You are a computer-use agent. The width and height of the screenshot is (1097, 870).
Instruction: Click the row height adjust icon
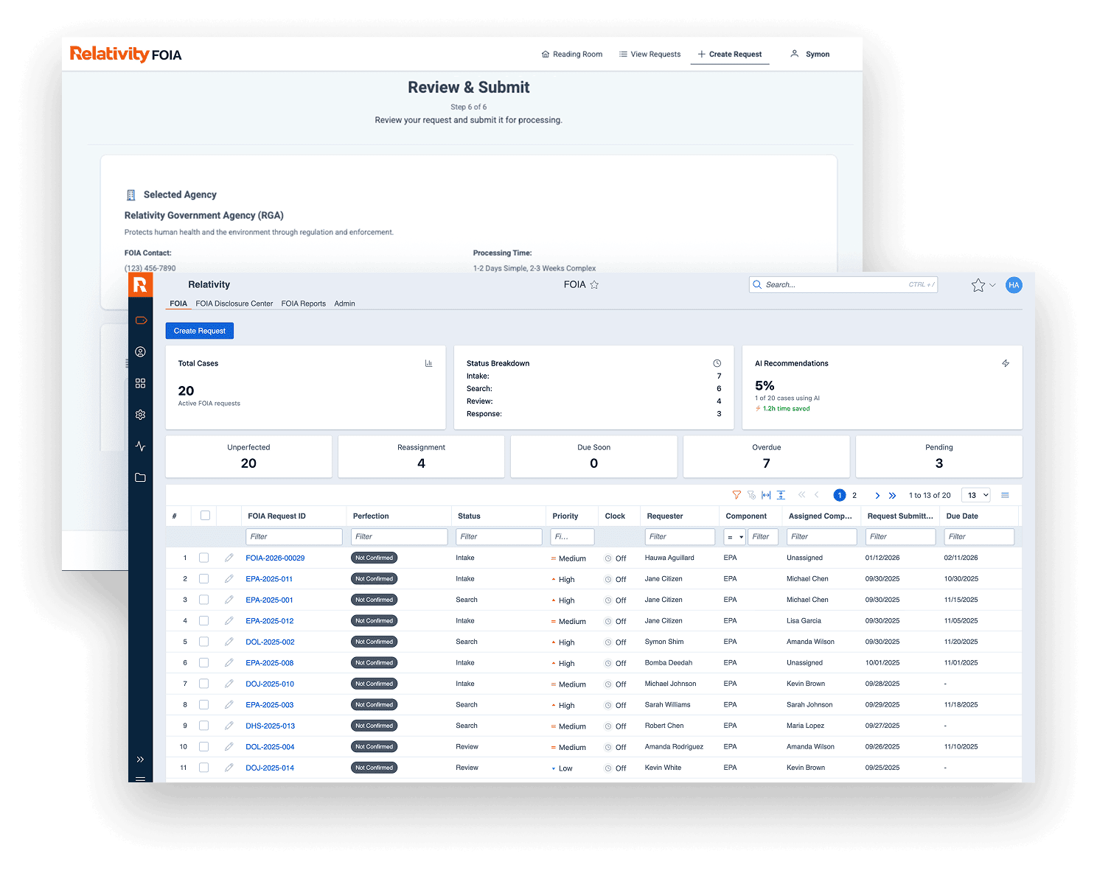(x=781, y=495)
